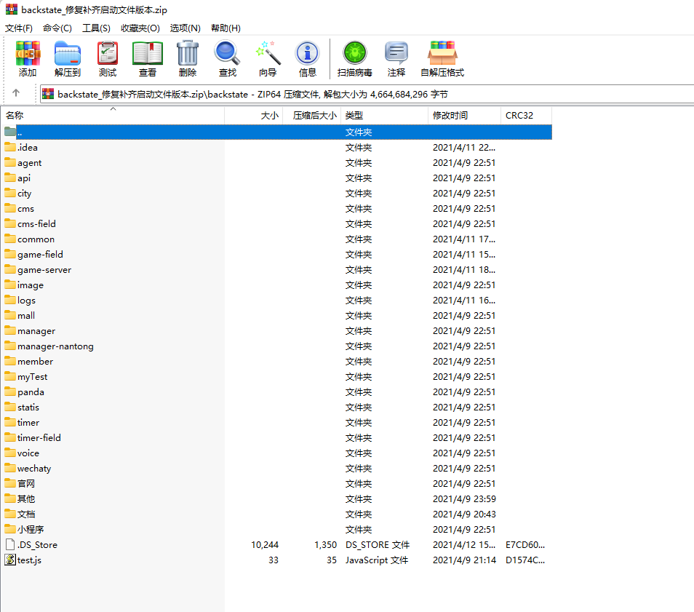Open the Options (选项) menu
The image size is (694, 612).
coord(185,28)
